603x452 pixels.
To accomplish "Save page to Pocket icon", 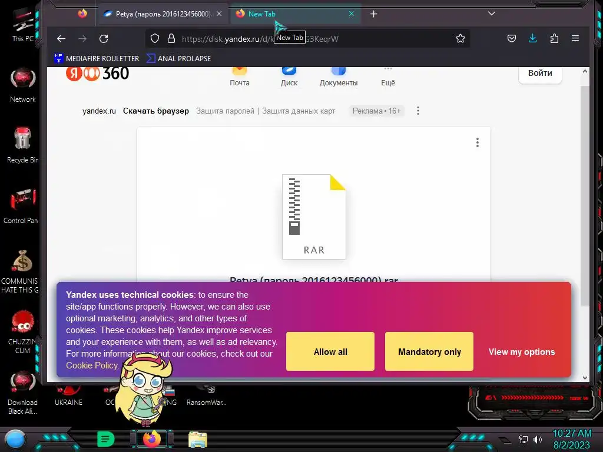I will (x=512, y=38).
